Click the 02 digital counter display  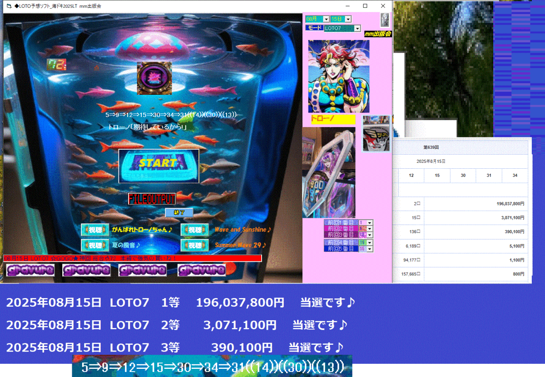tap(57, 65)
